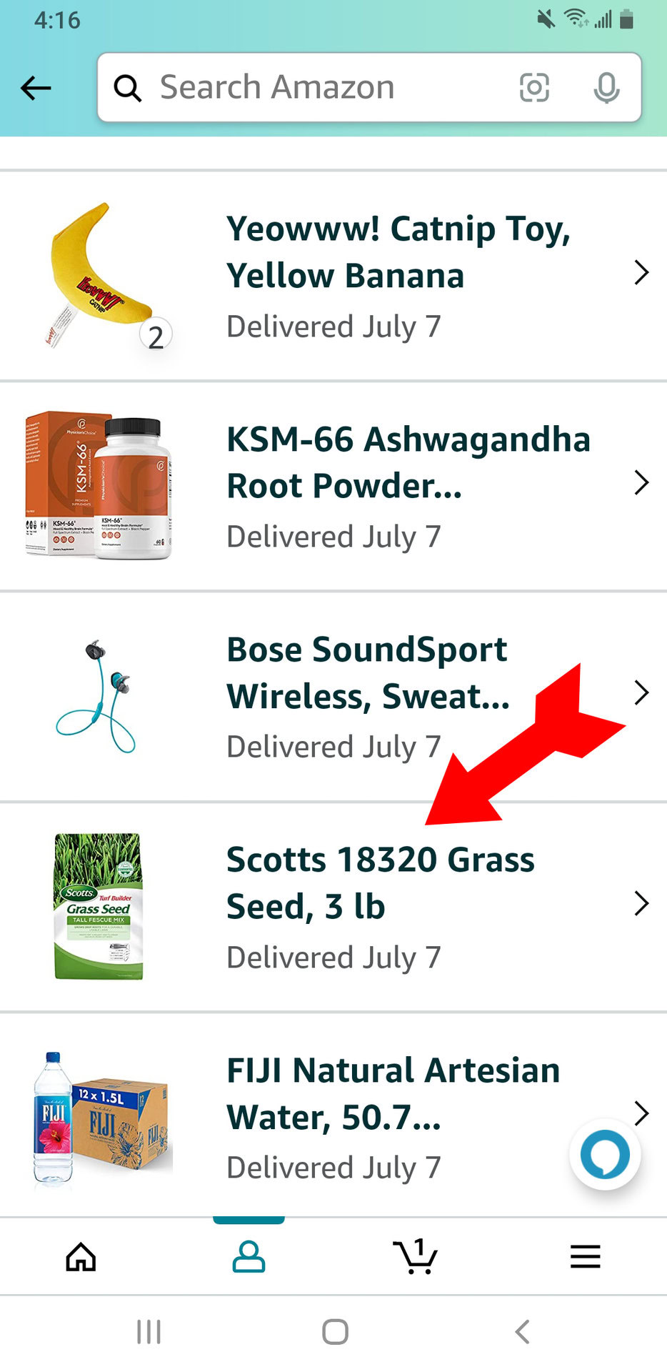
Task: Switch to the account tab in bottom navigation
Action: 248,1256
